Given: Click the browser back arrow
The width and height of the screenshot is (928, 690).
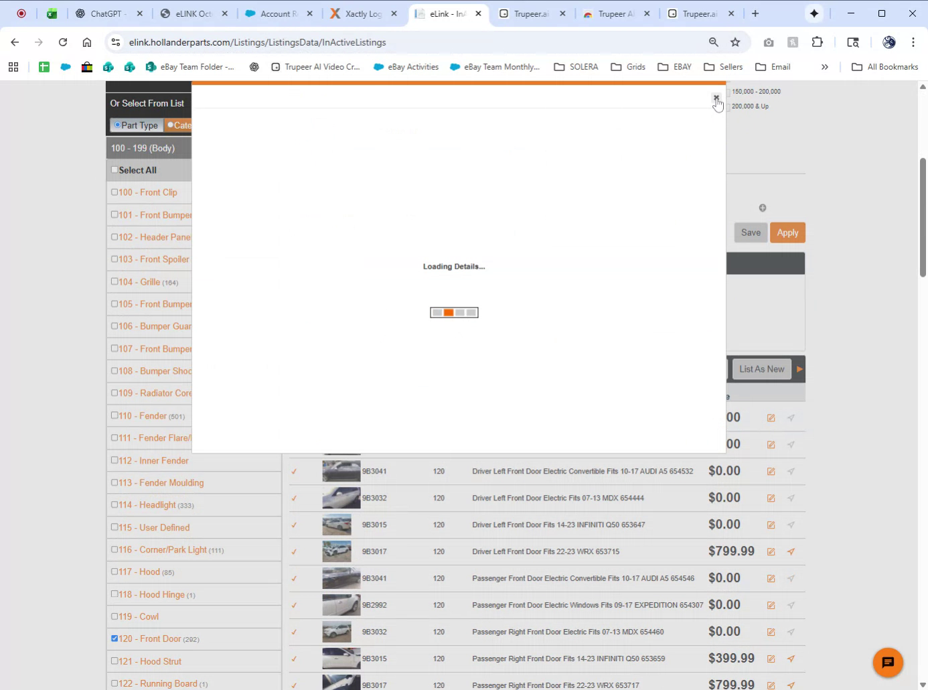Looking at the screenshot, I should tap(15, 42).
